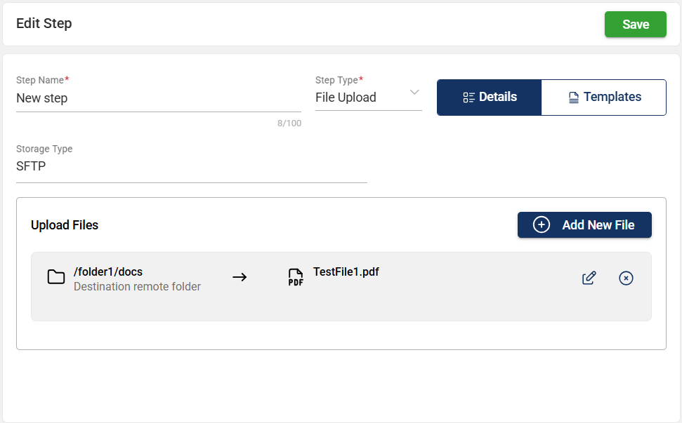Click the Add New File button

[x=584, y=224]
